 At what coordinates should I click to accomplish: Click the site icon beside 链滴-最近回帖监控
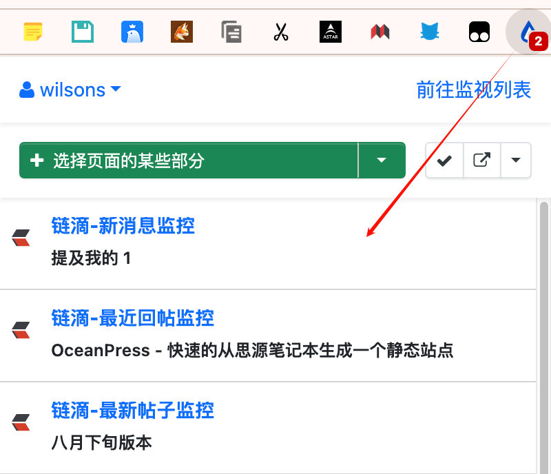coord(21,330)
